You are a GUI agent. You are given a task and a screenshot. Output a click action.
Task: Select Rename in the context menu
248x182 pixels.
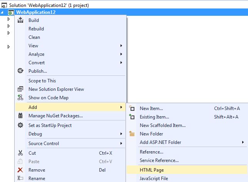tap(71, 179)
